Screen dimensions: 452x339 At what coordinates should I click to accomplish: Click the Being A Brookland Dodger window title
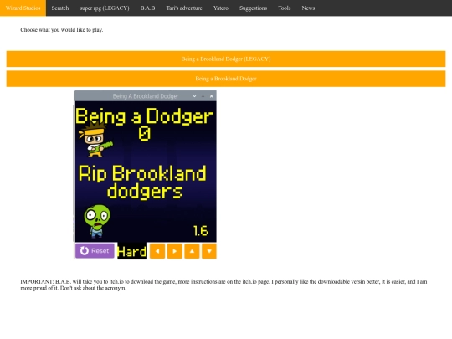(146, 96)
